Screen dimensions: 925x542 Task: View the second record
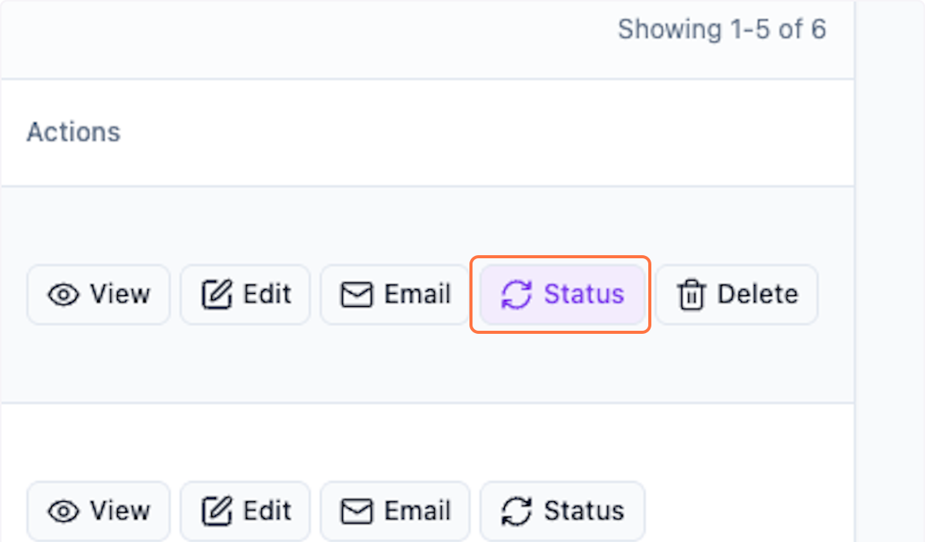tap(98, 510)
